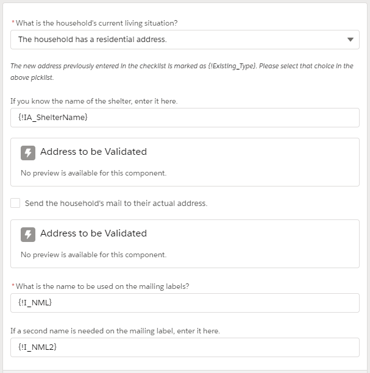The image size is (370, 373).
Task: Click the lightning icon above the mail checkbox
Action: tap(28, 152)
